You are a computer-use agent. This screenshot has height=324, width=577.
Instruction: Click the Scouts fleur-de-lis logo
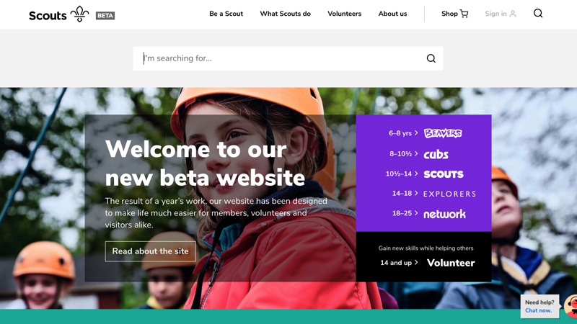point(79,14)
